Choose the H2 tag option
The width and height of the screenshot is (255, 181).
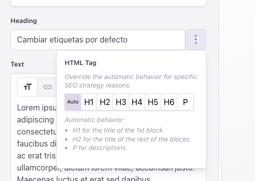pyautogui.click(x=105, y=102)
